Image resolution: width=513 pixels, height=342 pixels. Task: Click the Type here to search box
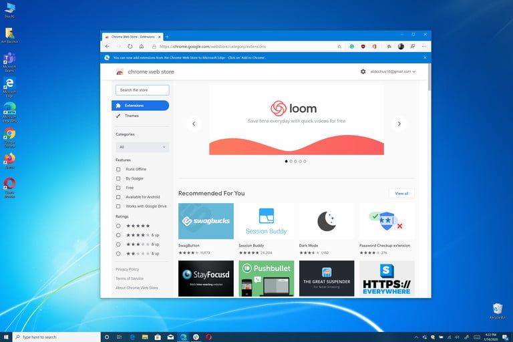click(x=56, y=337)
